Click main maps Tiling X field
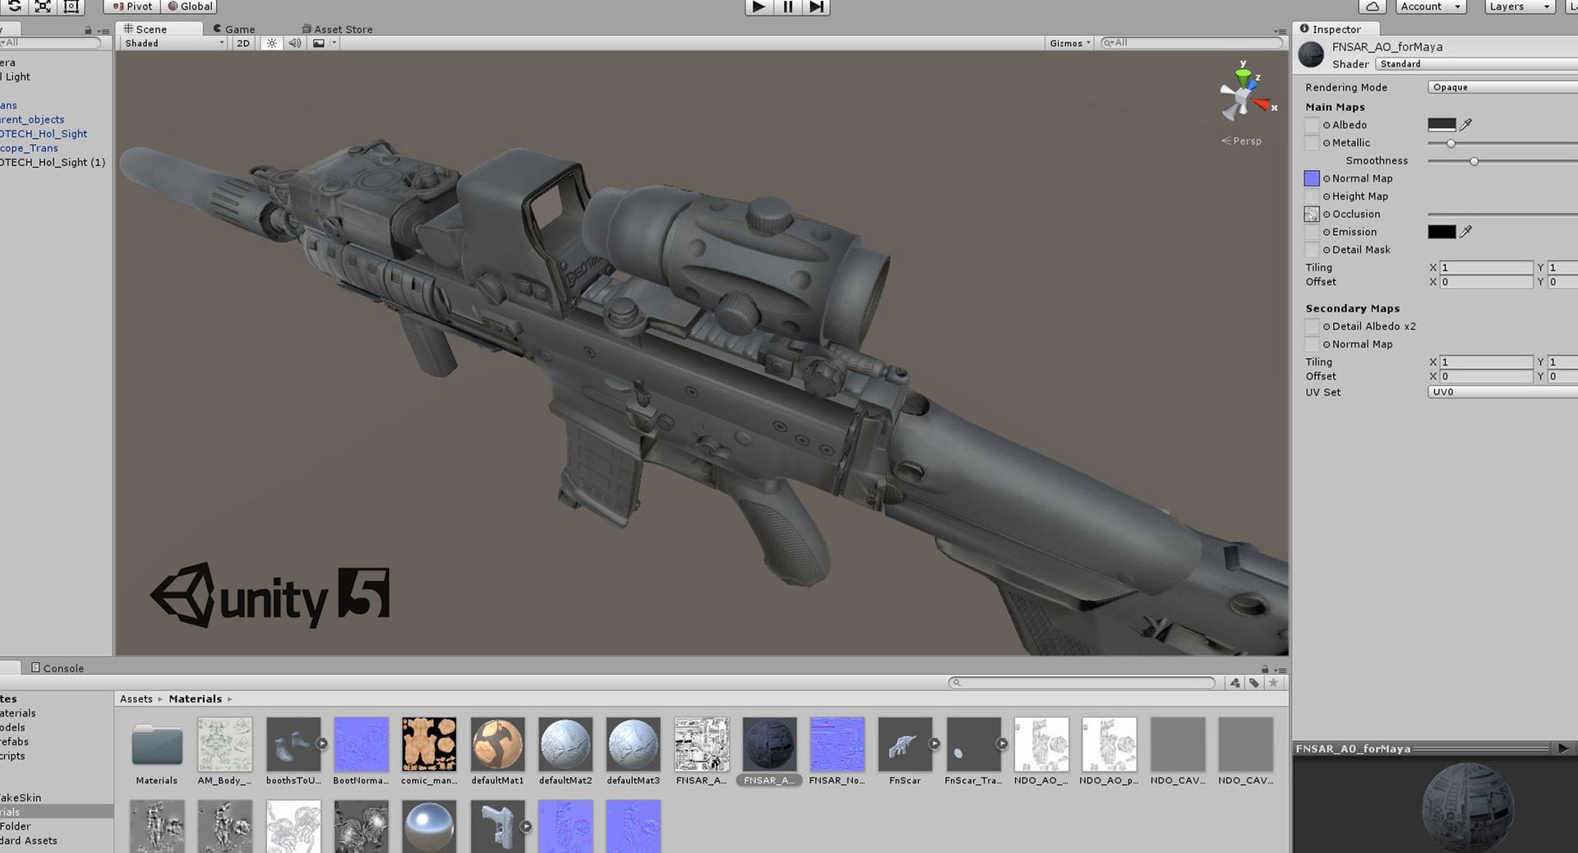1578x853 pixels. 1486,268
